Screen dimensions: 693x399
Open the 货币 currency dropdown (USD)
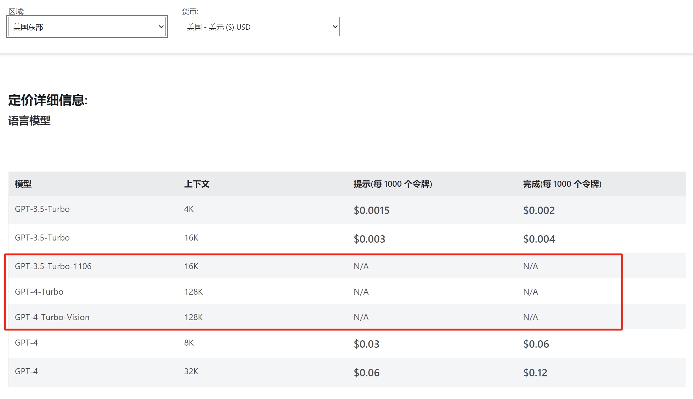[x=260, y=27]
